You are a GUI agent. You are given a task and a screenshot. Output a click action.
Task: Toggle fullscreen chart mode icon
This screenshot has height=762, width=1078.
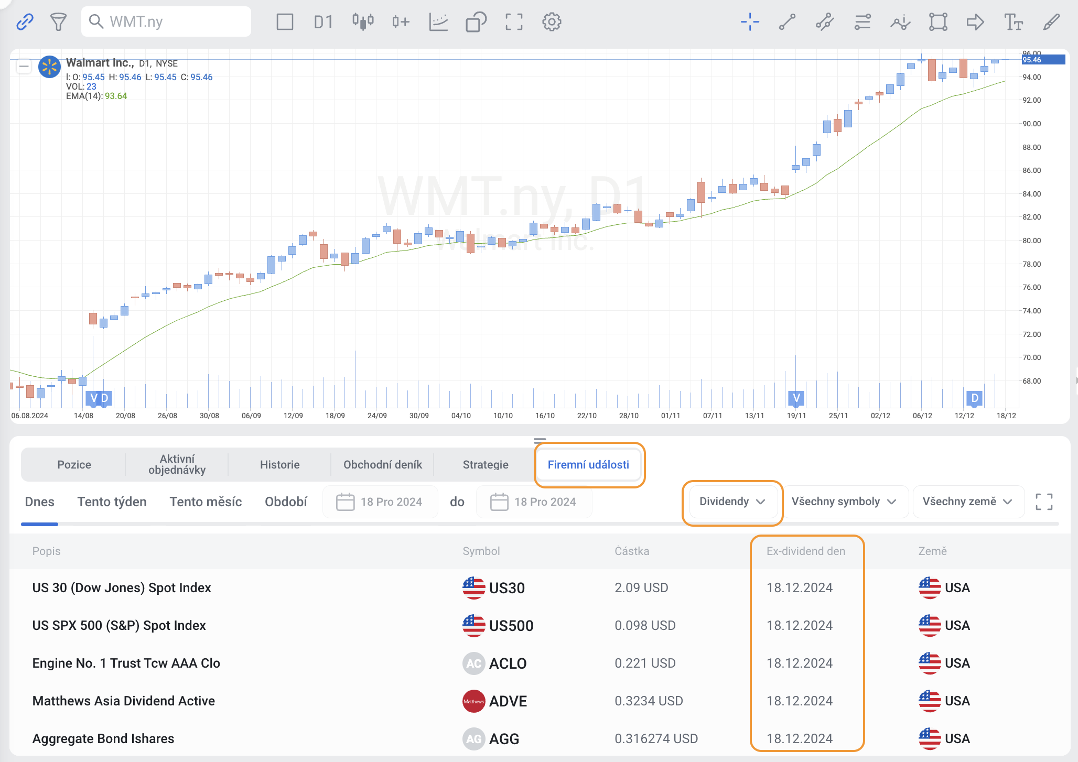(514, 22)
